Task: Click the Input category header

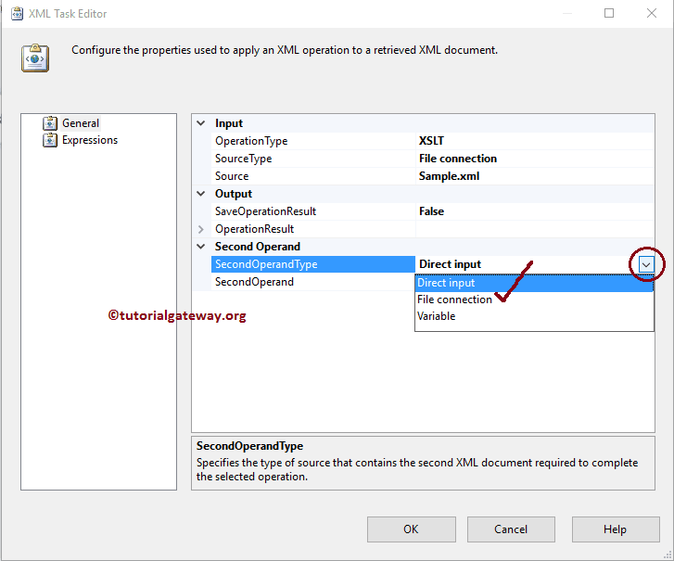Action: pyautogui.click(x=229, y=123)
